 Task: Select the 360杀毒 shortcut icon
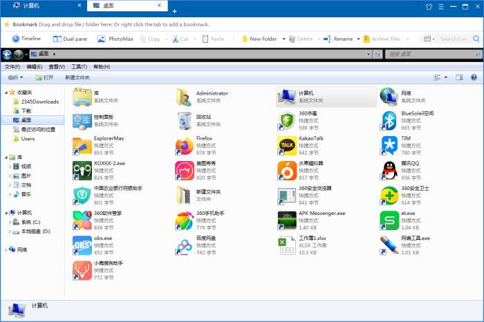click(x=287, y=121)
